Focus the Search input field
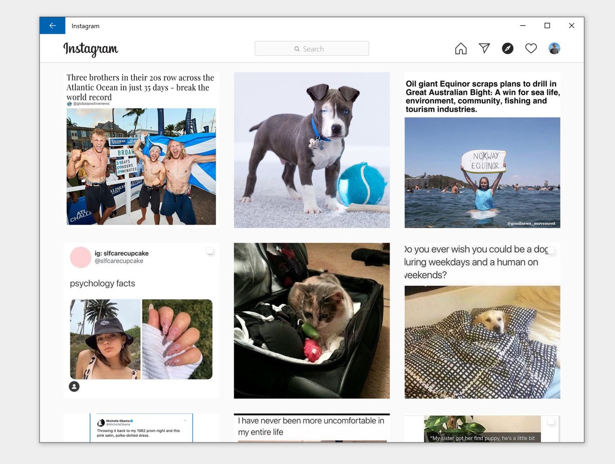 point(312,49)
